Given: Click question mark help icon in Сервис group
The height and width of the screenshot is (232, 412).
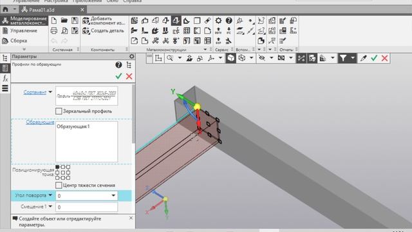Looking at the screenshot, I should tap(229, 21).
